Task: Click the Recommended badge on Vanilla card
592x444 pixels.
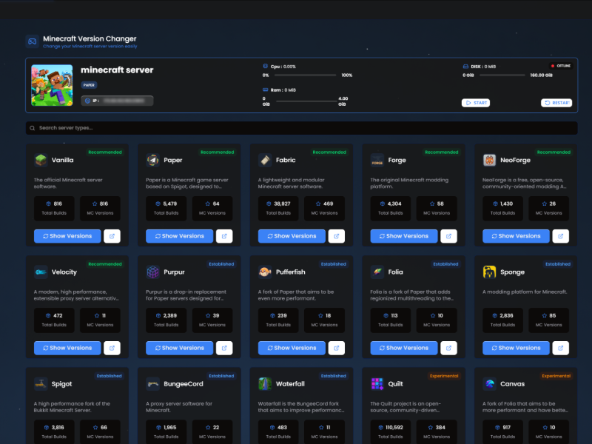Action: coord(105,152)
